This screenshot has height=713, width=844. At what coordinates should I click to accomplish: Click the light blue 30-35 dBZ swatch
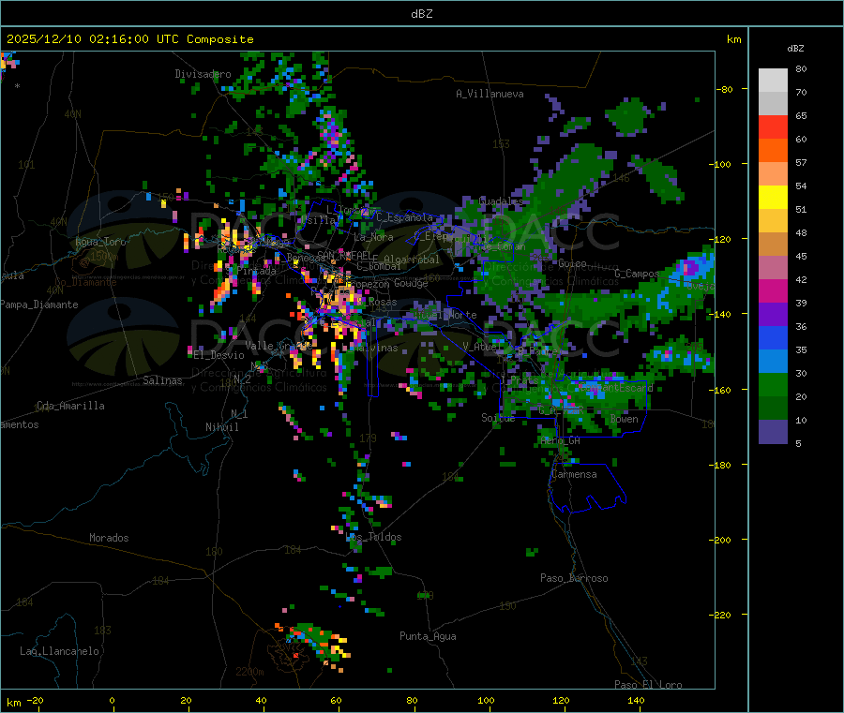(773, 362)
